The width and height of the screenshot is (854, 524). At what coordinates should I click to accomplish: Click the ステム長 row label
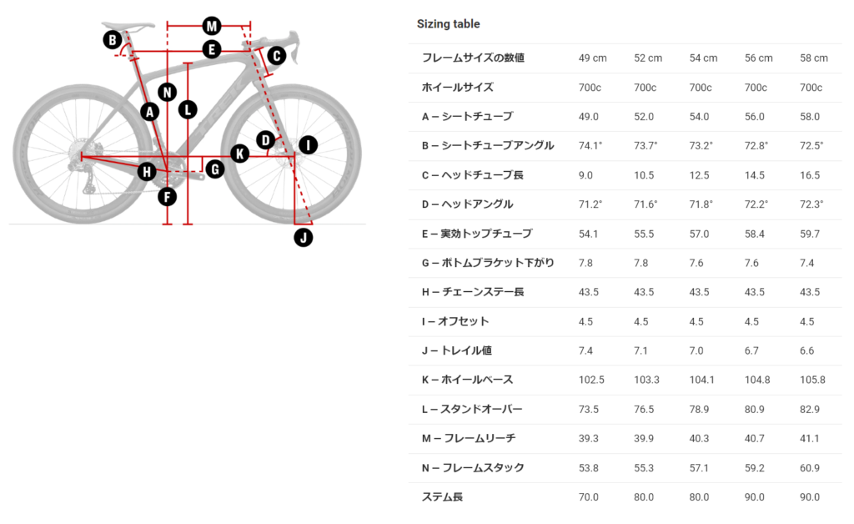(442, 496)
